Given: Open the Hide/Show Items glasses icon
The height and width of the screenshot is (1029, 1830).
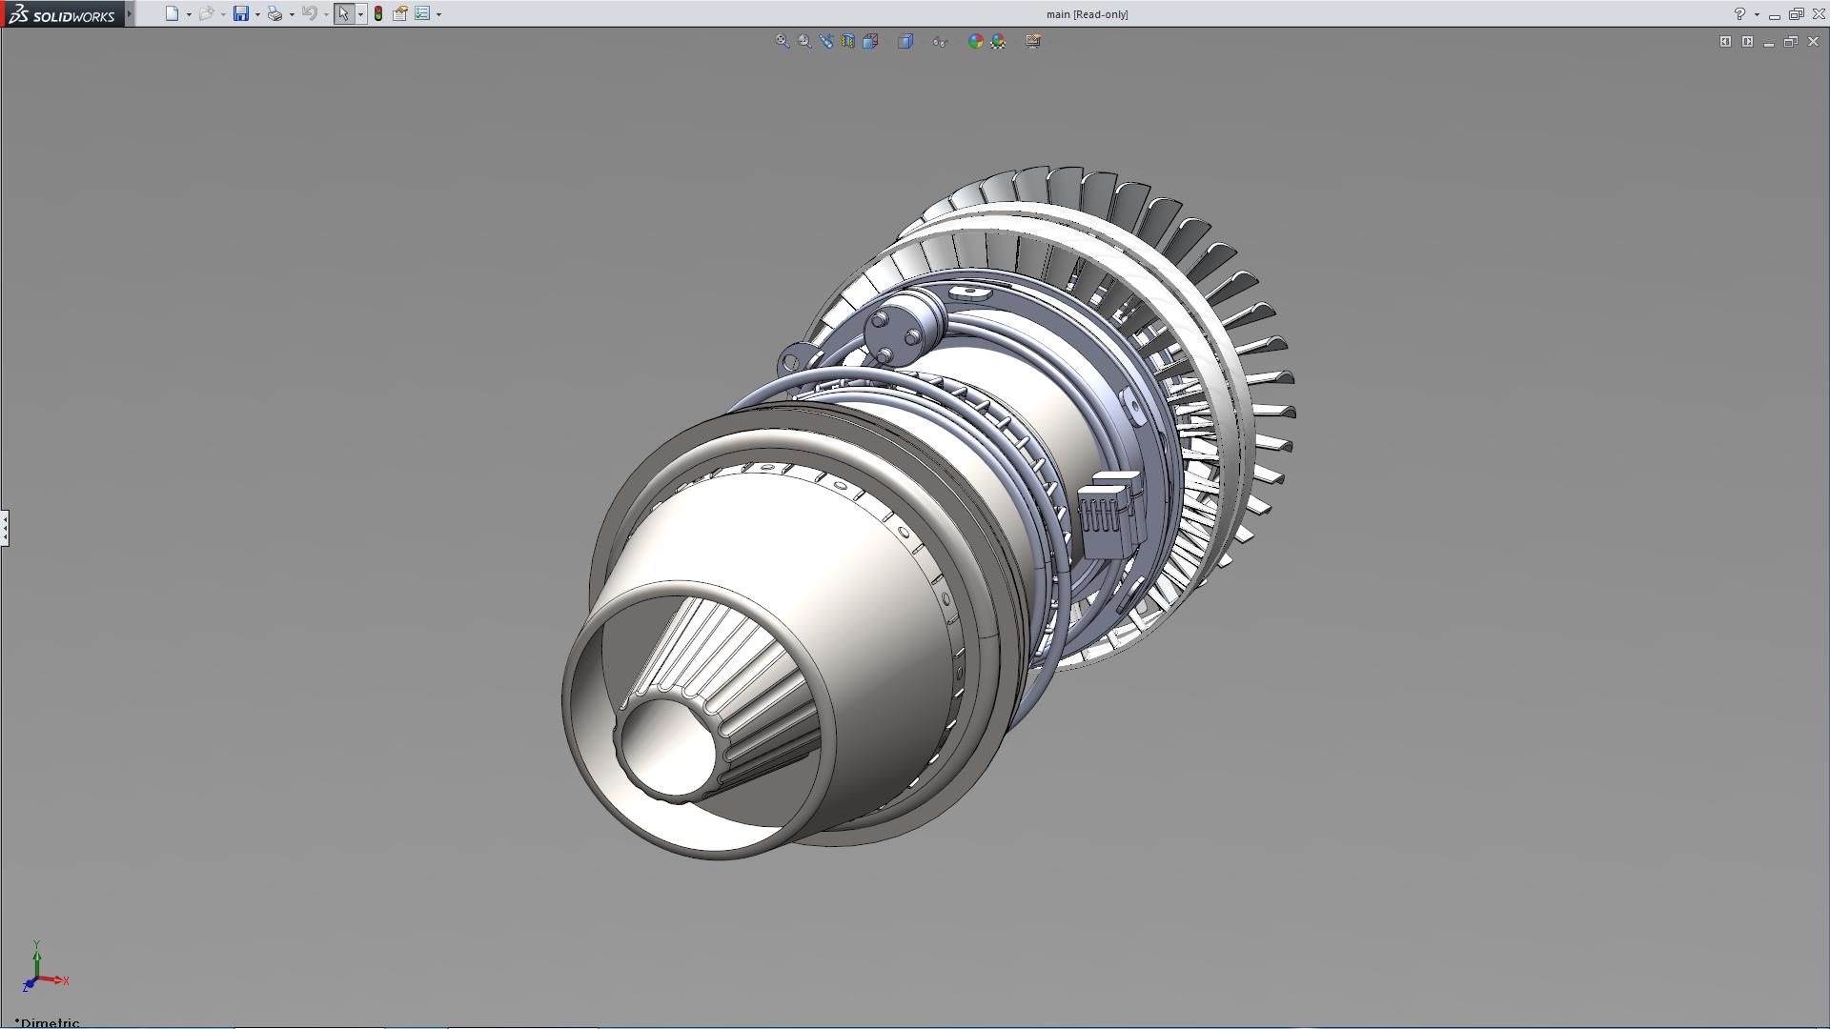Looking at the screenshot, I should (940, 41).
